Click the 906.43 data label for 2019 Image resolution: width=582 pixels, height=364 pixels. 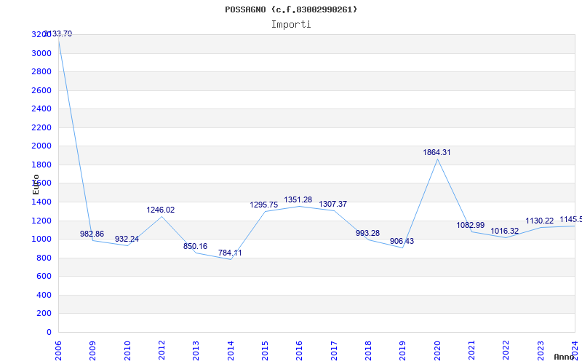(x=402, y=242)
